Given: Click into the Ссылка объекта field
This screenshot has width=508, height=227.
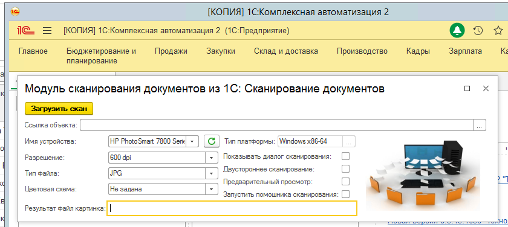Looking at the screenshot, I should [x=277, y=125].
